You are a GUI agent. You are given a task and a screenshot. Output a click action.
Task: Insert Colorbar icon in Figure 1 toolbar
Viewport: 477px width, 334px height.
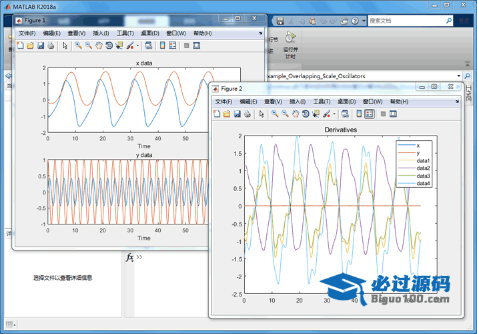(x=163, y=45)
